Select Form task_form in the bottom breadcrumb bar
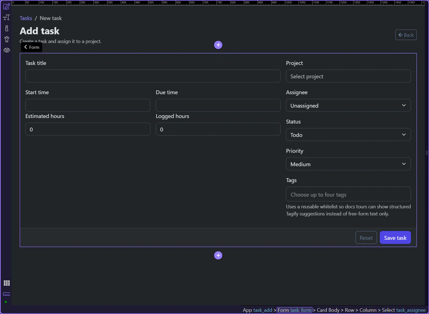The width and height of the screenshot is (429, 314). pos(294,310)
